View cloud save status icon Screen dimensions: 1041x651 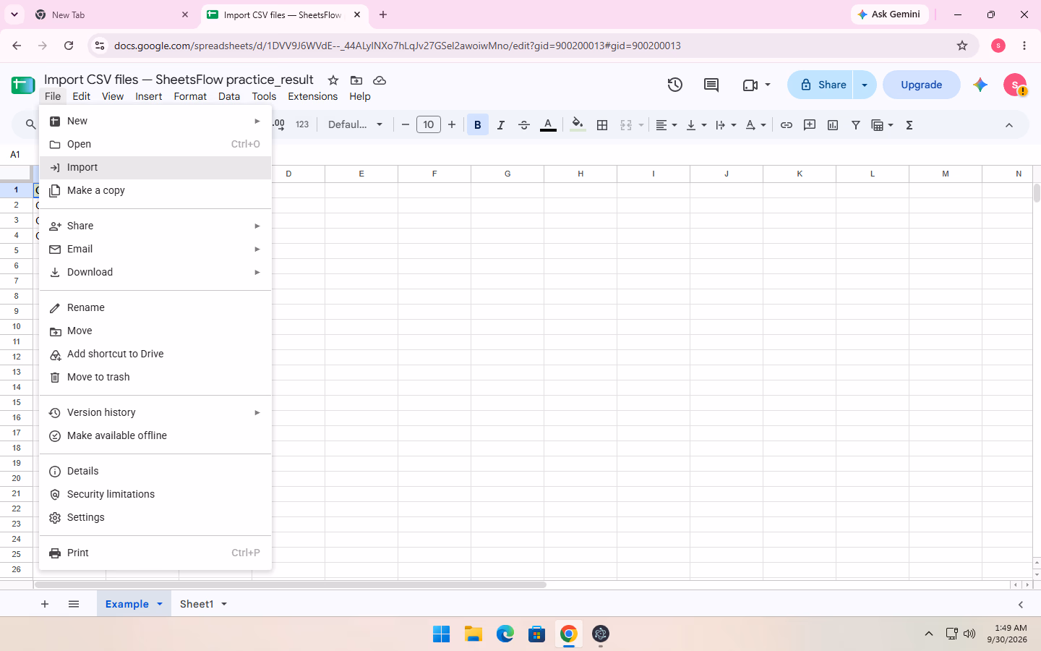(x=380, y=80)
